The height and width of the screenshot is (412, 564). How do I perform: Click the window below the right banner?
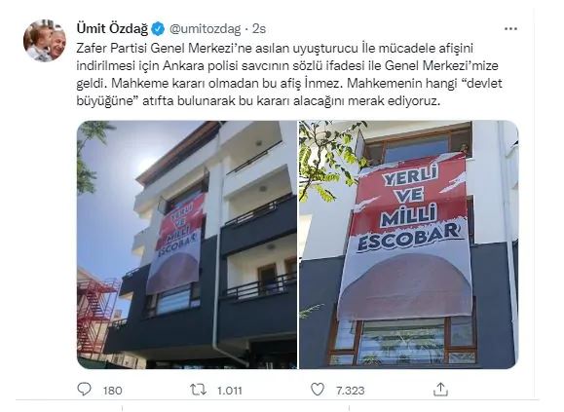point(403,340)
